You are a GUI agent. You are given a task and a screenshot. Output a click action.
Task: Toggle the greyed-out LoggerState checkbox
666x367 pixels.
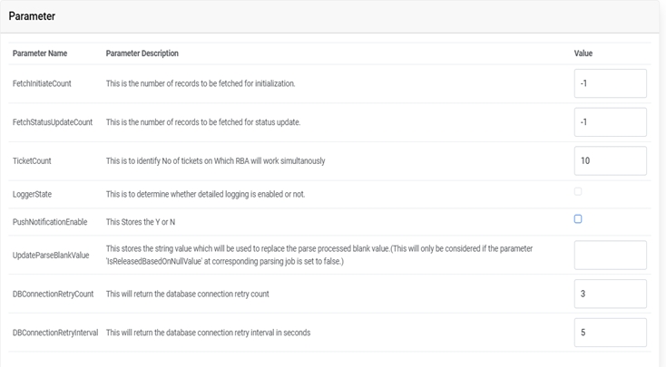pos(578,191)
